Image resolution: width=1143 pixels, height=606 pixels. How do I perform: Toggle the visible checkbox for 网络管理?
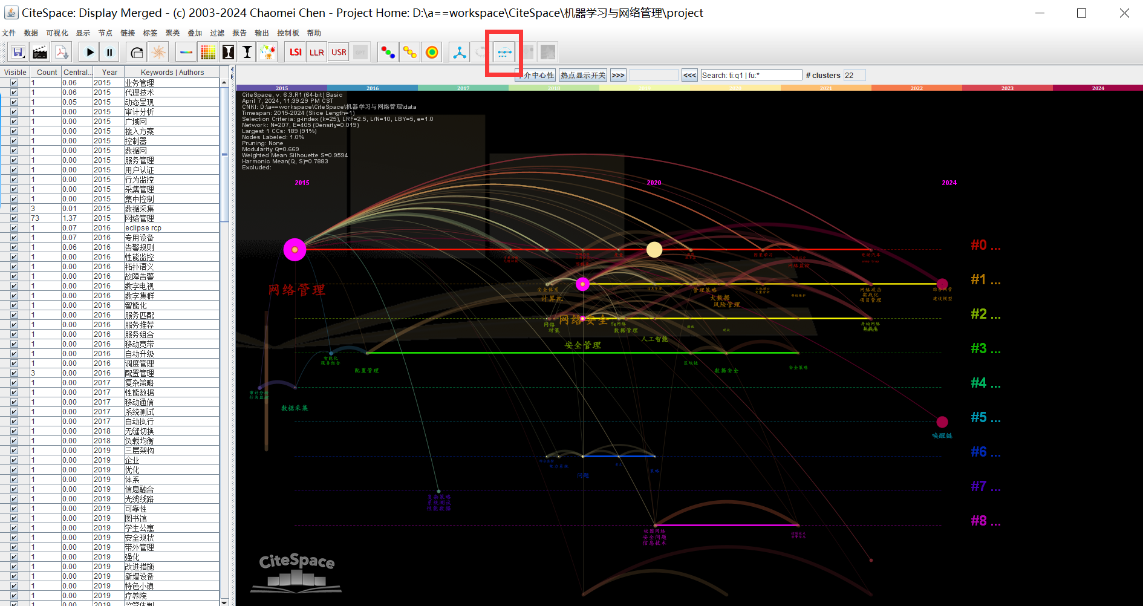click(x=14, y=218)
